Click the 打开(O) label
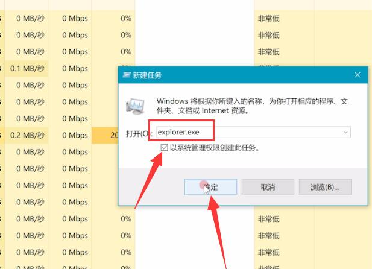Screen dimensions: 372x269 tap(136, 132)
